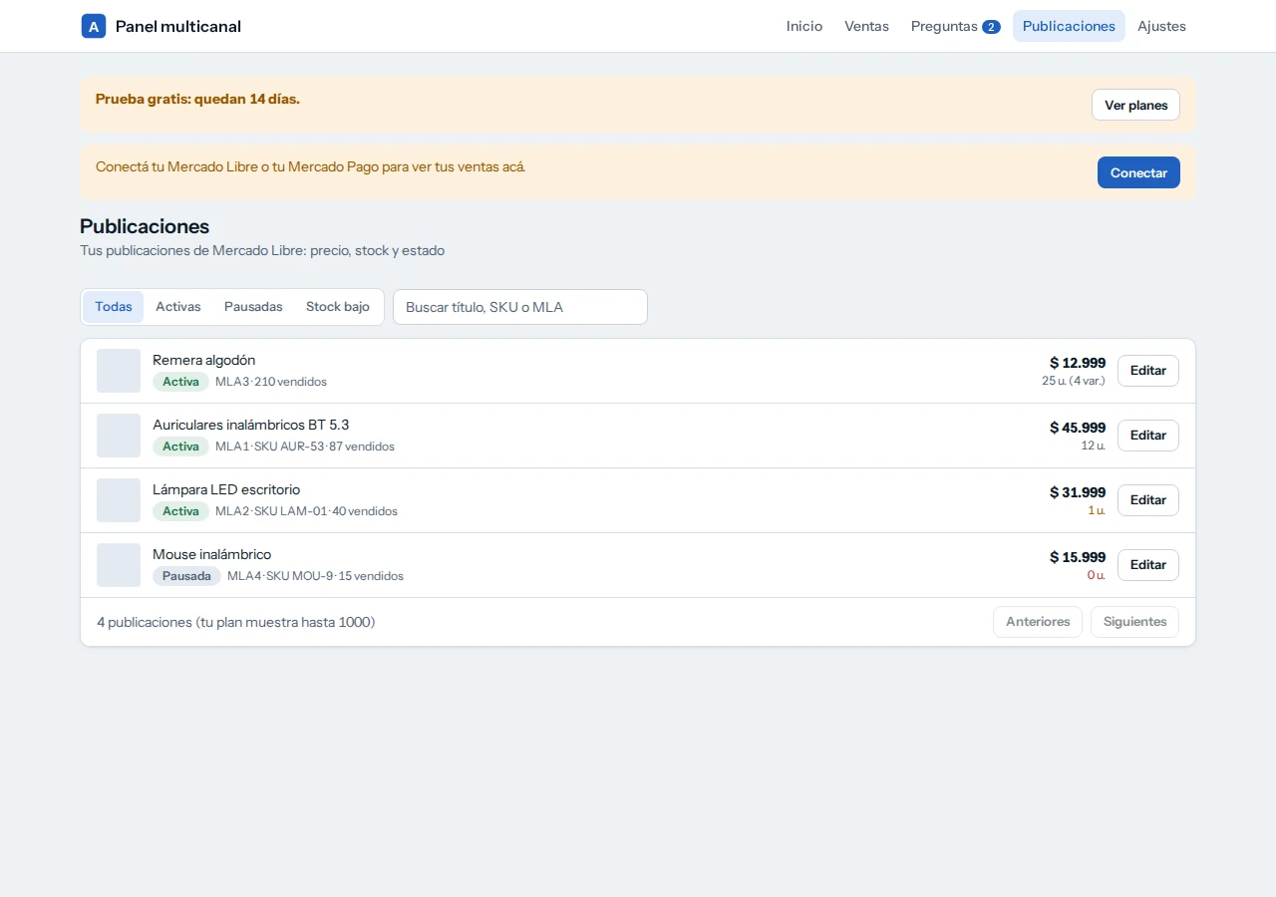Click the Activa badge on Lámpara LED row
1276x897 pixels.
tap(180, 511)
